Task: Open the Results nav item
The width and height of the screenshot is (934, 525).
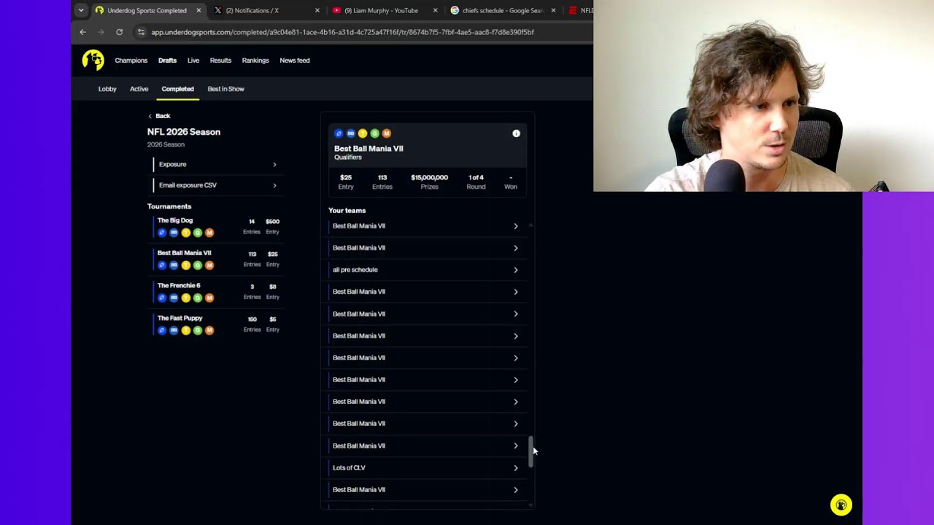Action: 220,61
